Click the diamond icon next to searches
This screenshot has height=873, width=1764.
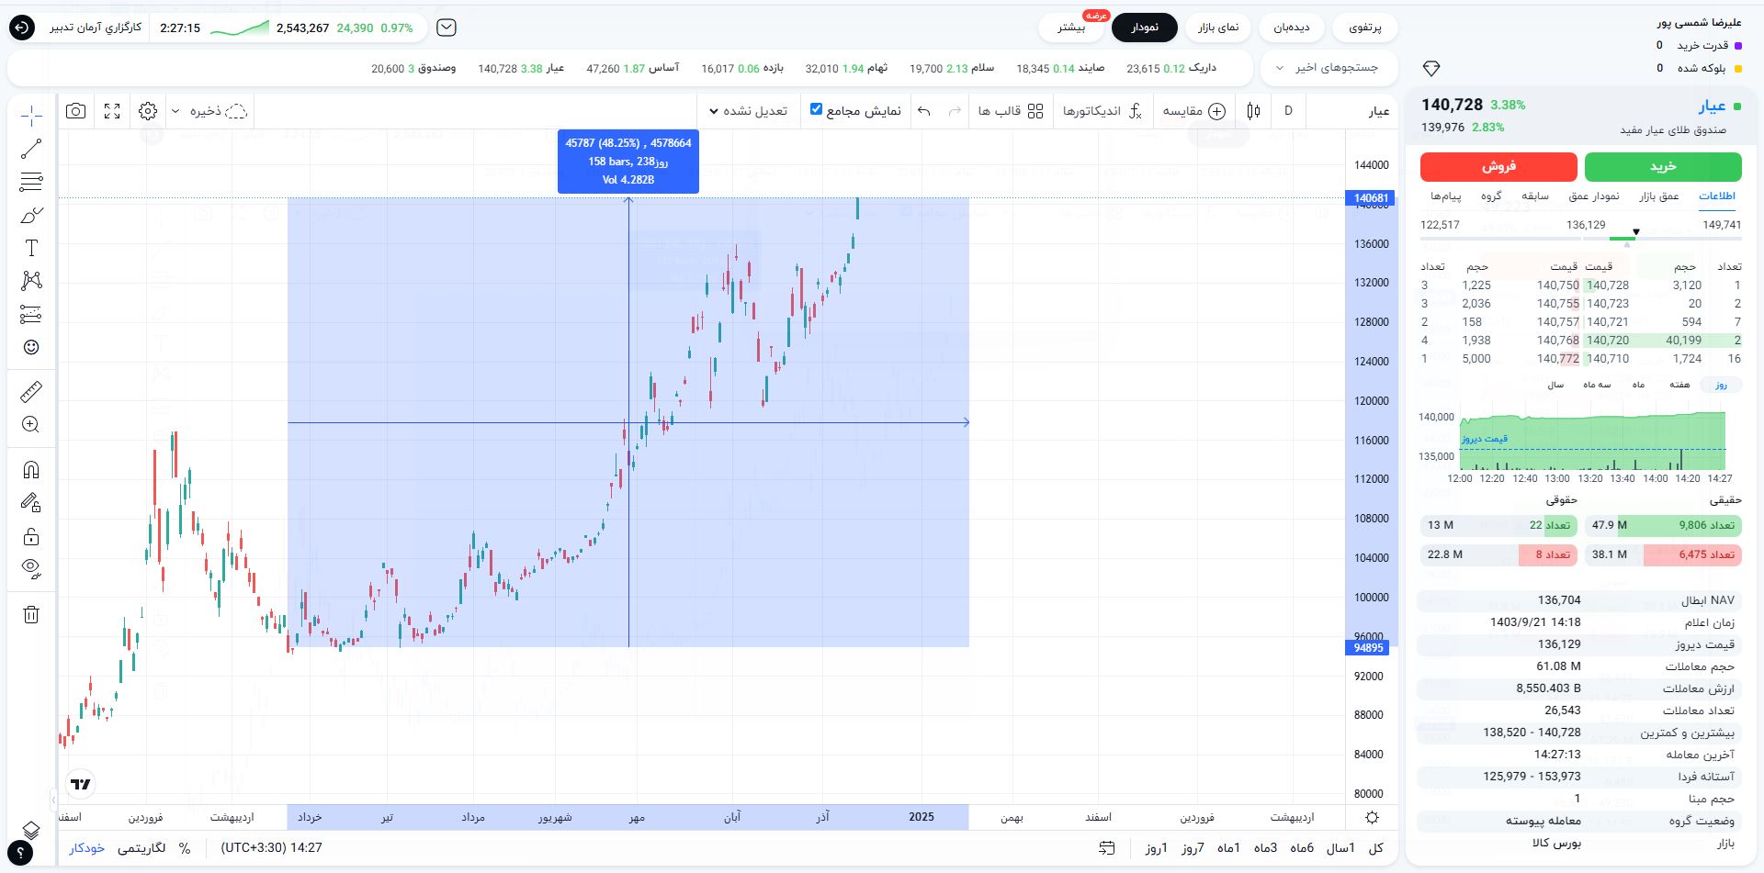1431,69
